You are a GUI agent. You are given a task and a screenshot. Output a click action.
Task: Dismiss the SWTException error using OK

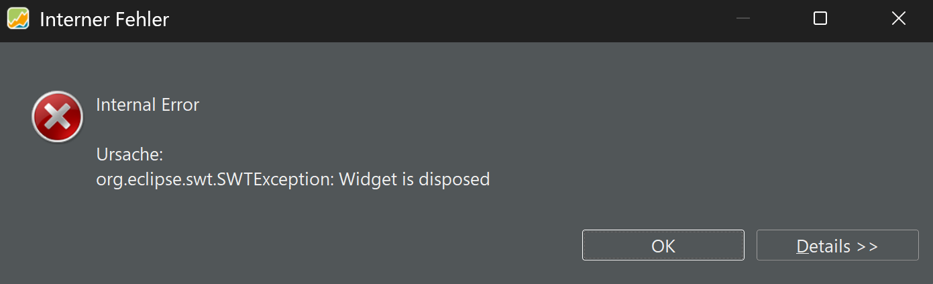point(663,245)
